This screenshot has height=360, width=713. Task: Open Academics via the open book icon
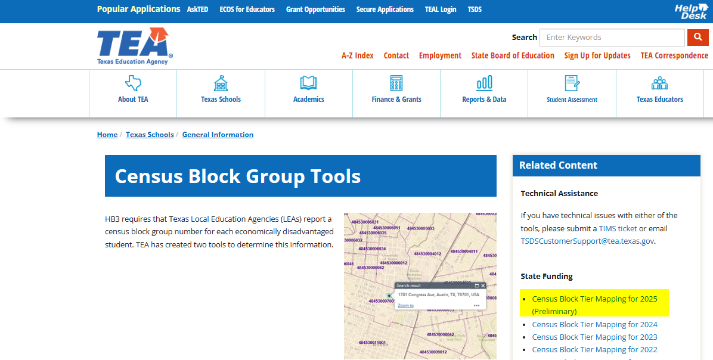308,83
